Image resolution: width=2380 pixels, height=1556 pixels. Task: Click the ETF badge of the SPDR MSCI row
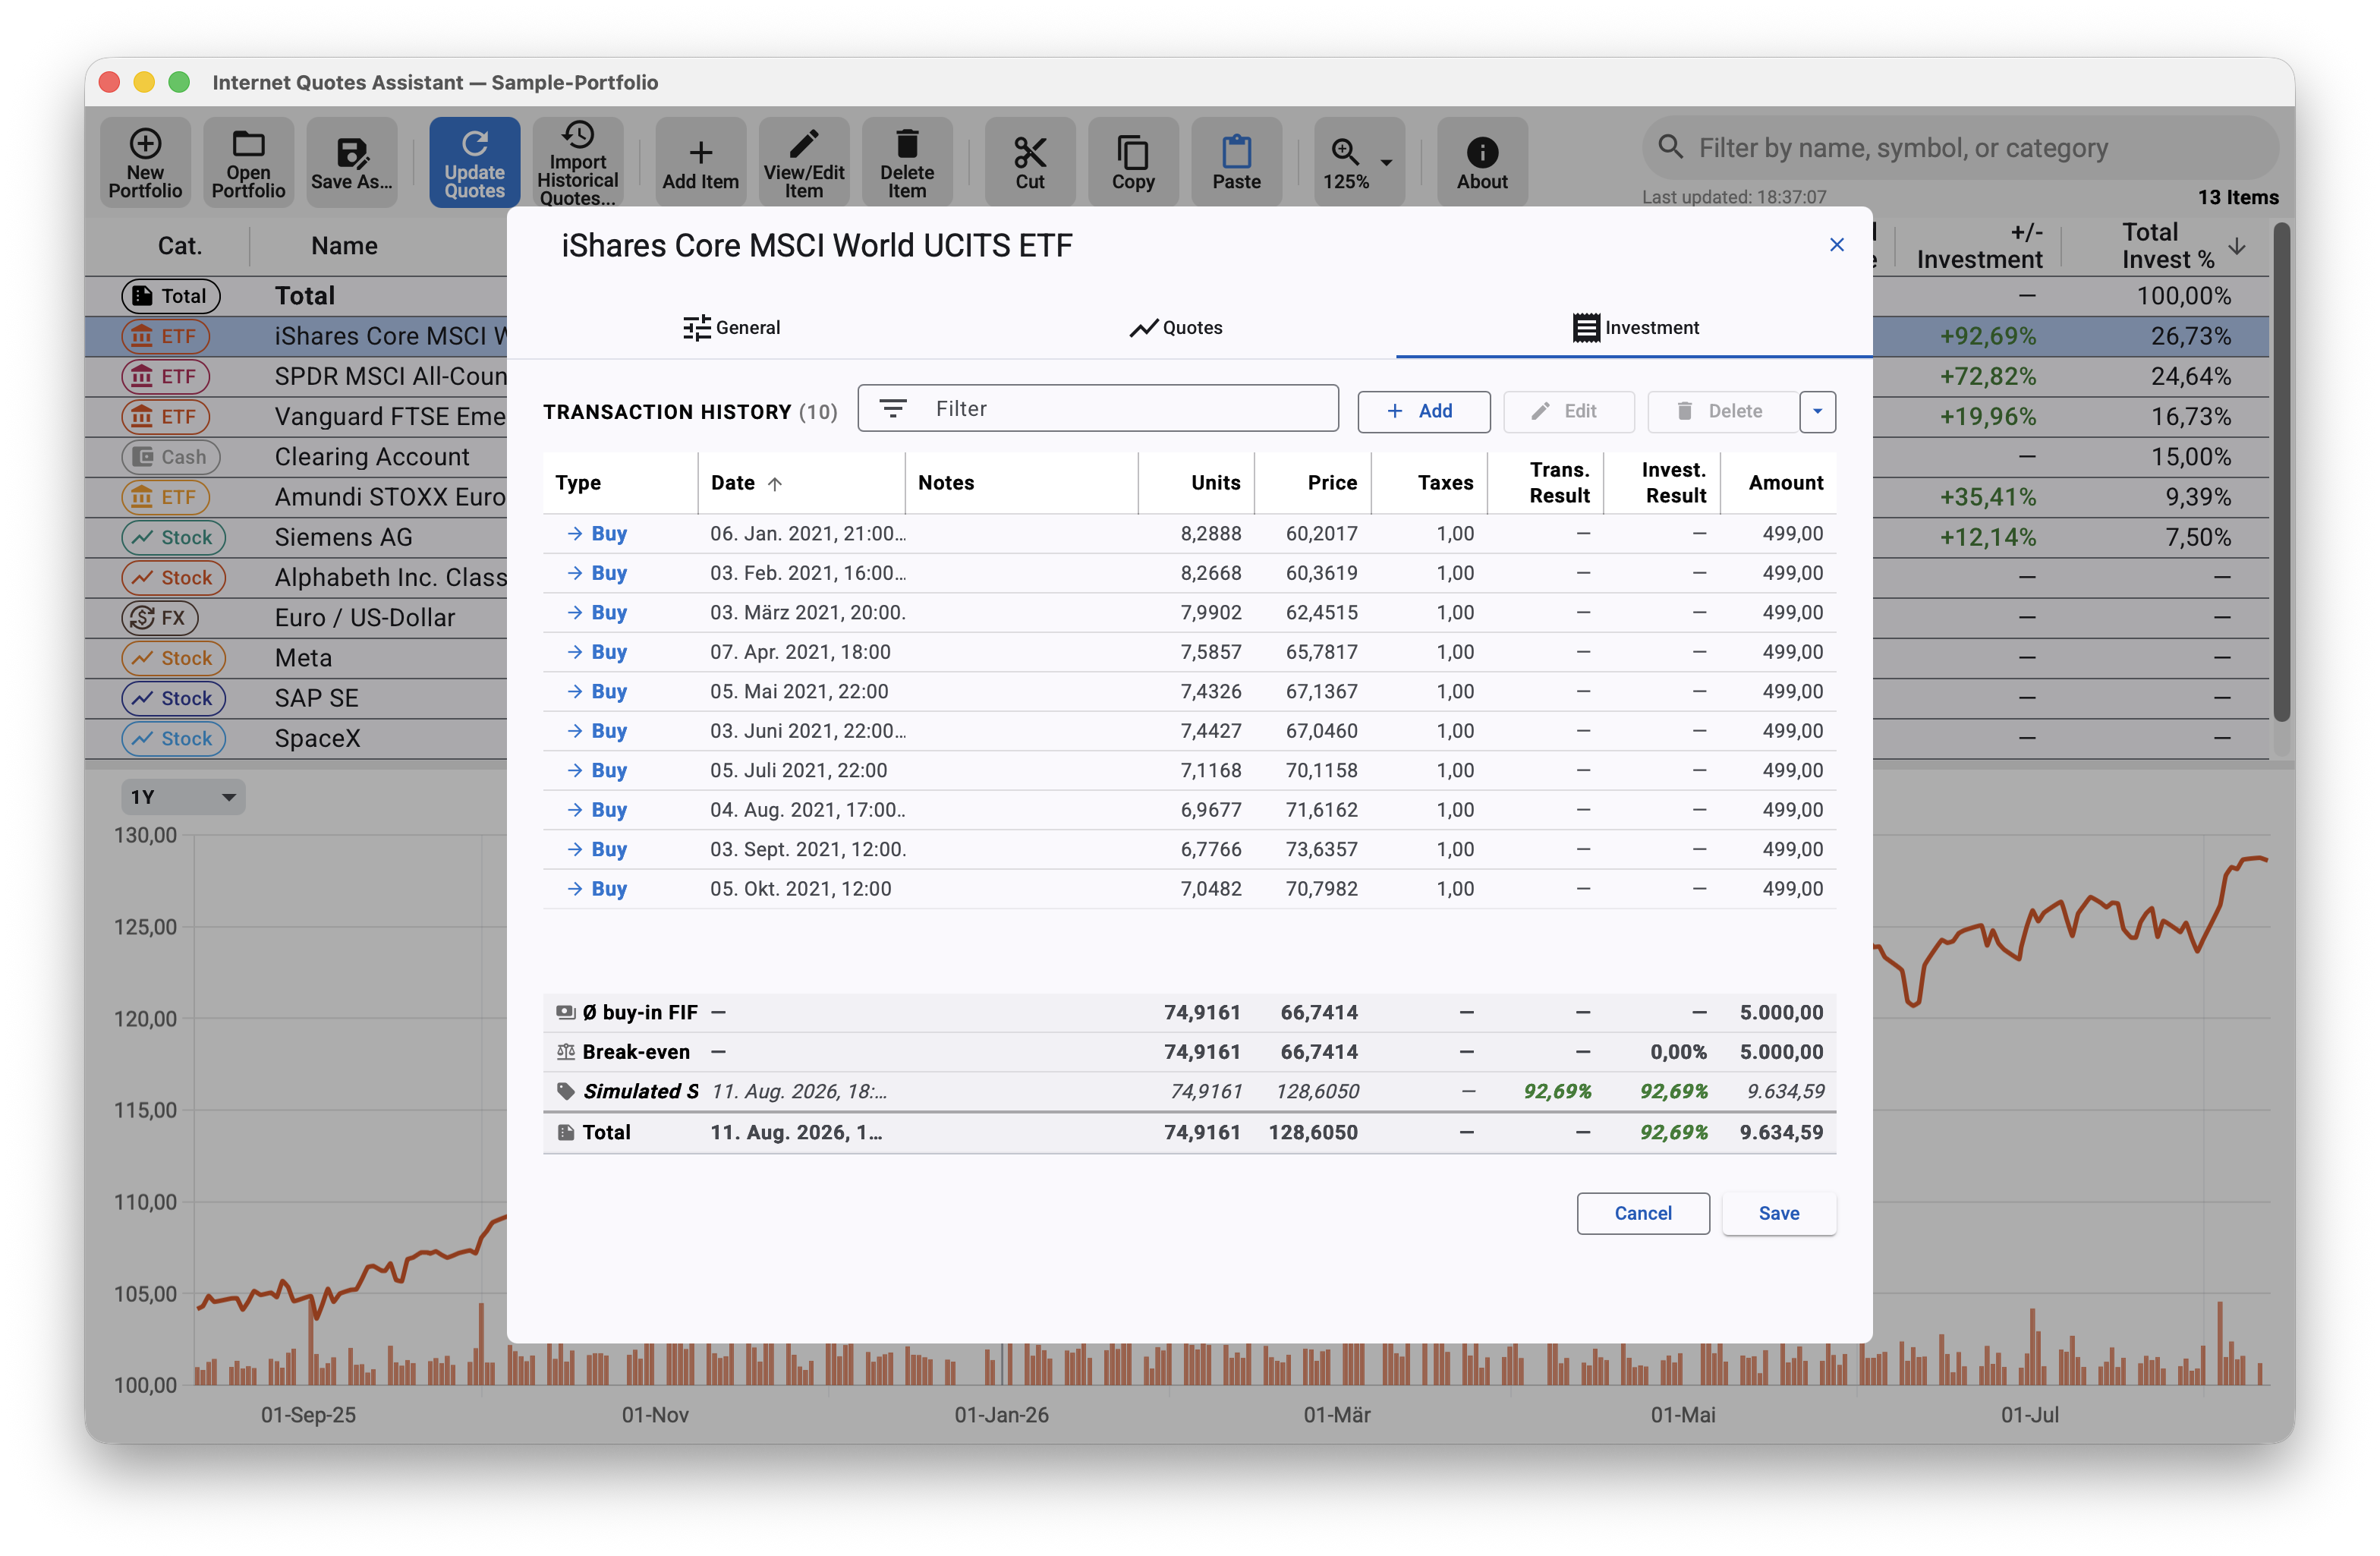point(165,376)
